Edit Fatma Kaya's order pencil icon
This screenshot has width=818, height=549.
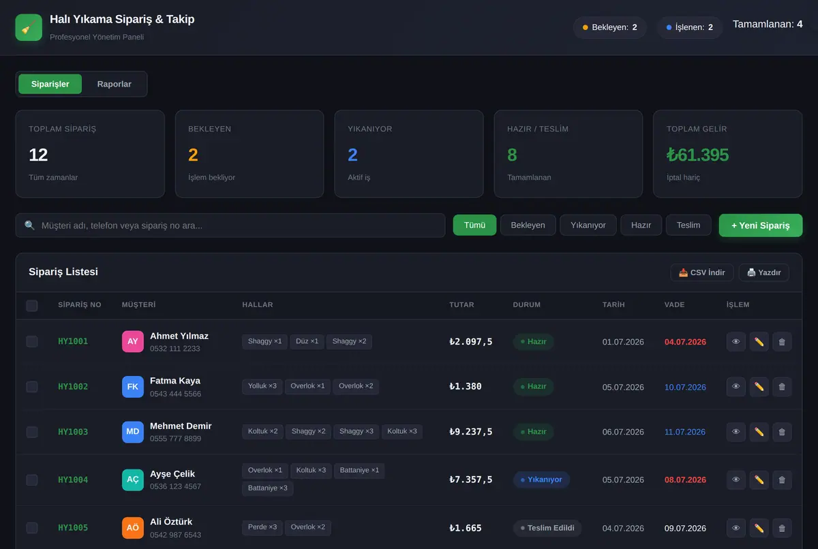tap(759, 387)
